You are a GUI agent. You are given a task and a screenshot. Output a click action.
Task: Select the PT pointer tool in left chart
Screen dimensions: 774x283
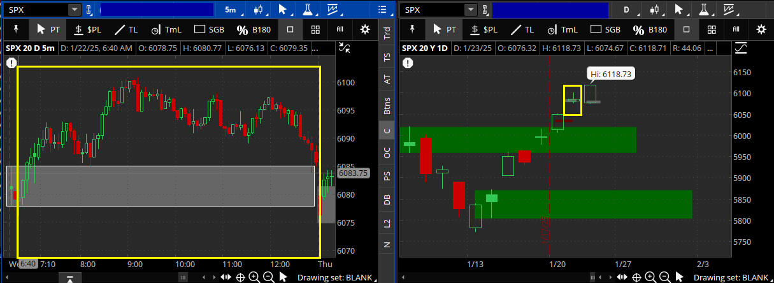point(48,29)
